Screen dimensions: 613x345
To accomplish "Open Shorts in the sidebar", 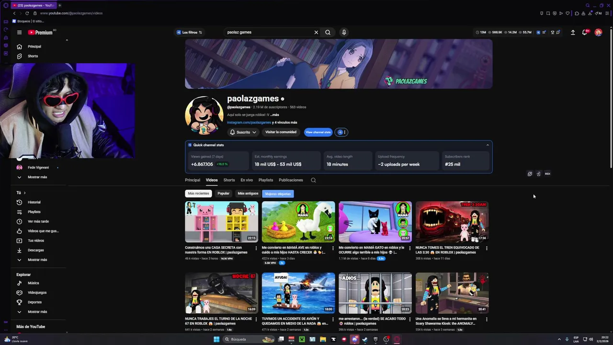I will (x=33, y=56).
